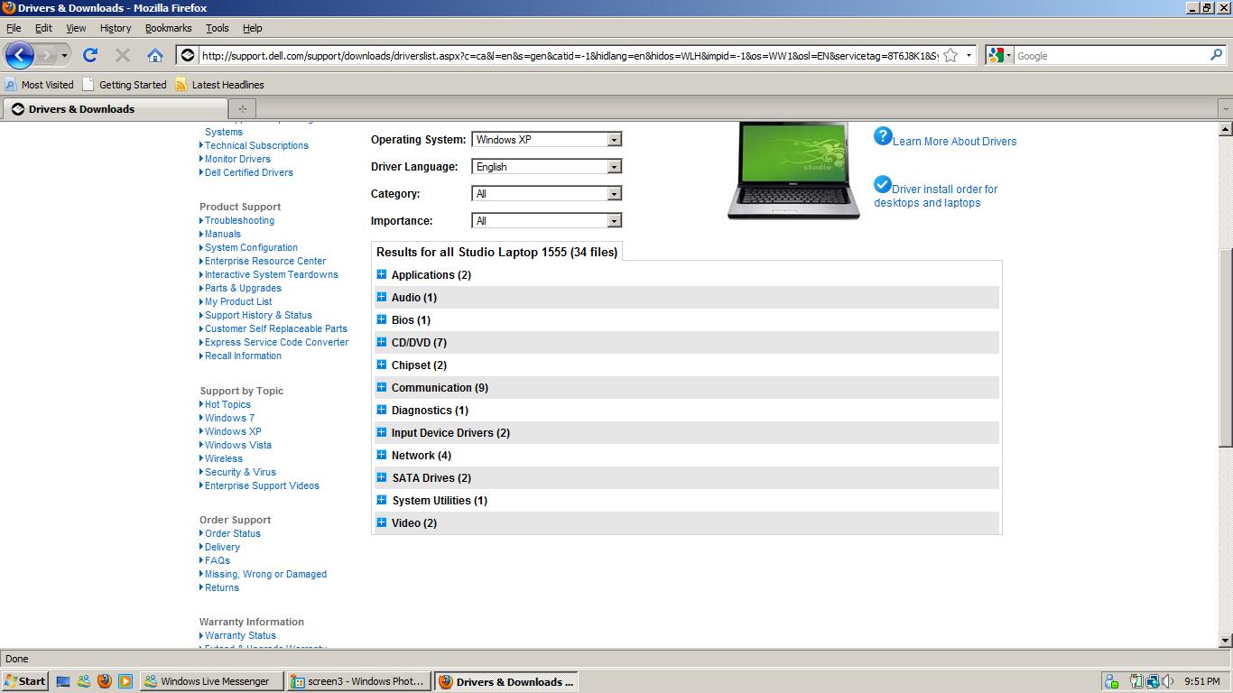The height and width of the screenshot is (693, 1233).
Task: Open the Tools menu
Action: pyautogui.click(x=218, y=28)
